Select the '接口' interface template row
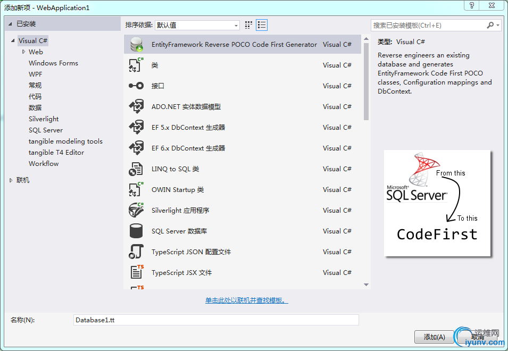The height and width of the screenshot is (351, 508). point(243,86)
